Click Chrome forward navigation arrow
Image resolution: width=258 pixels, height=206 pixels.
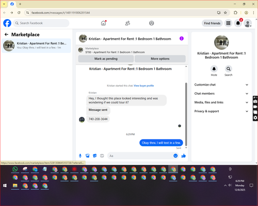click(x=11, y=13)
